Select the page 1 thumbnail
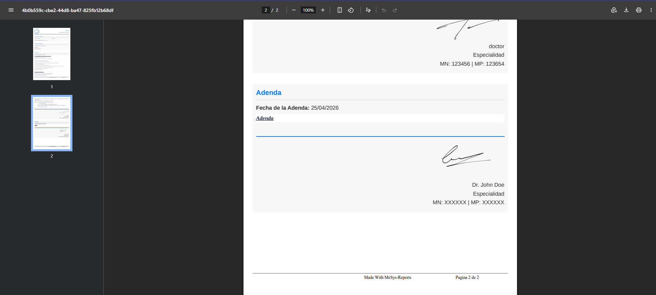 click(x=52, y=54)
